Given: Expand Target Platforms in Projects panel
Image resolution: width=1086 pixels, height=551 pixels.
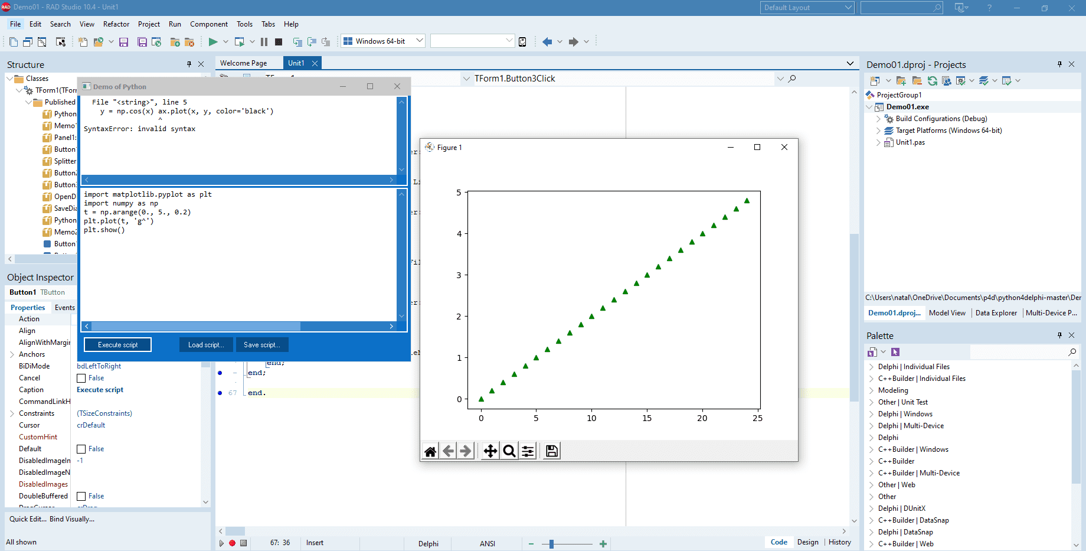Looking at the screenshot, I should 879,131.
